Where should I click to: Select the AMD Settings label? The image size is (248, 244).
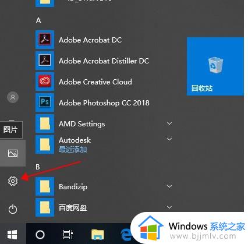[x=82, y=124]
